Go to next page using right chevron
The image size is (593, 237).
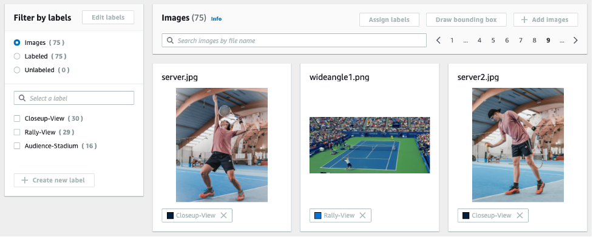[x=575, y=41]
